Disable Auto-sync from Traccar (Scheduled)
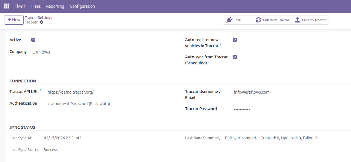This screenshot has height=162, width=351. pyautogui.click(x=235, y=57)
